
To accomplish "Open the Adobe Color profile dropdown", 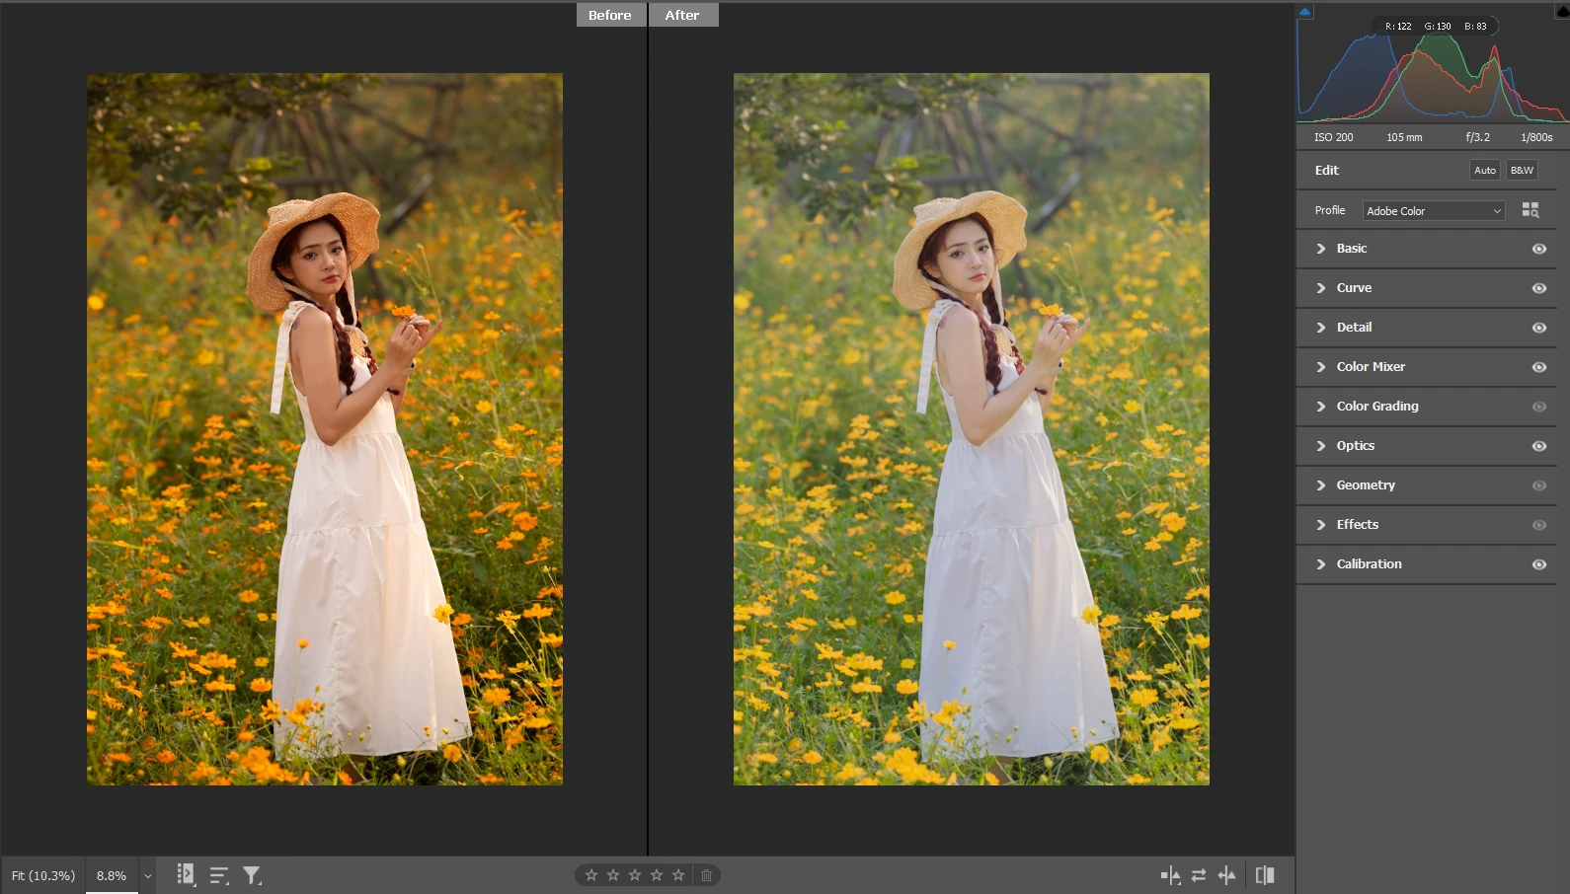I will click(x=1434, y=211).
